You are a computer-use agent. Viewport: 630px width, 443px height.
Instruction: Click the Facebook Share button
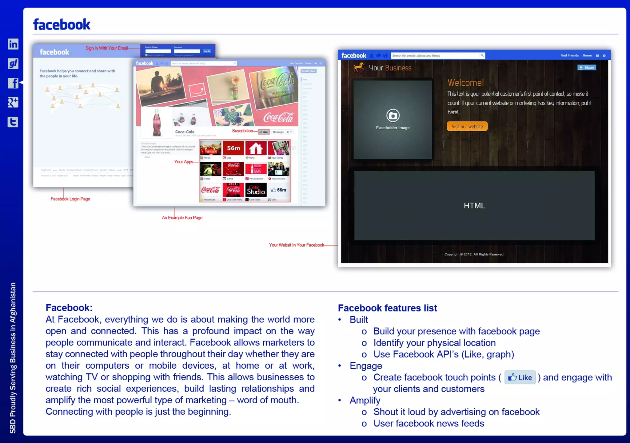click(x=587, y=68)
